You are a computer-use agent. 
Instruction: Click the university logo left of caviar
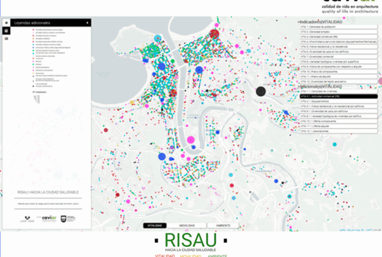28,219
